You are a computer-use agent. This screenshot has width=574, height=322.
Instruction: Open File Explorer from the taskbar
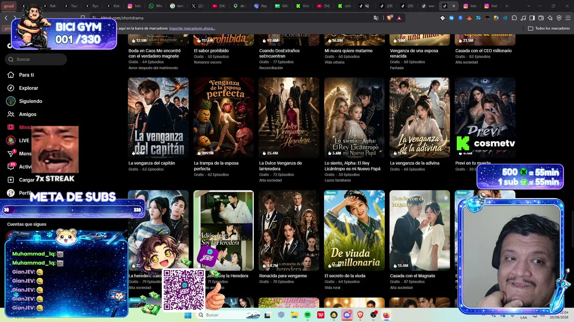294,315
